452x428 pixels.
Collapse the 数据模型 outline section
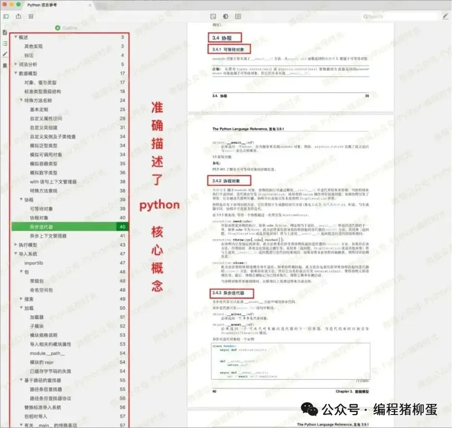pyautogui.click(x=15, y=73)
